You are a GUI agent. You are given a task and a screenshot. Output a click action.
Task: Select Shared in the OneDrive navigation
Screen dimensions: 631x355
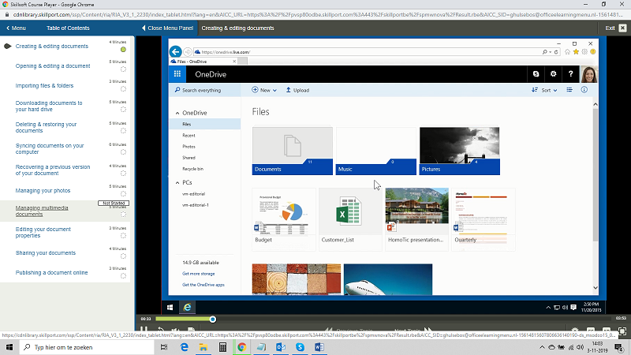coord(189,158)
